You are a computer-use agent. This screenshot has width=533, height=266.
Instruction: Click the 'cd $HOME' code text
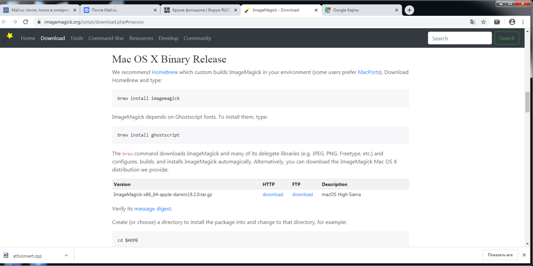128,240
